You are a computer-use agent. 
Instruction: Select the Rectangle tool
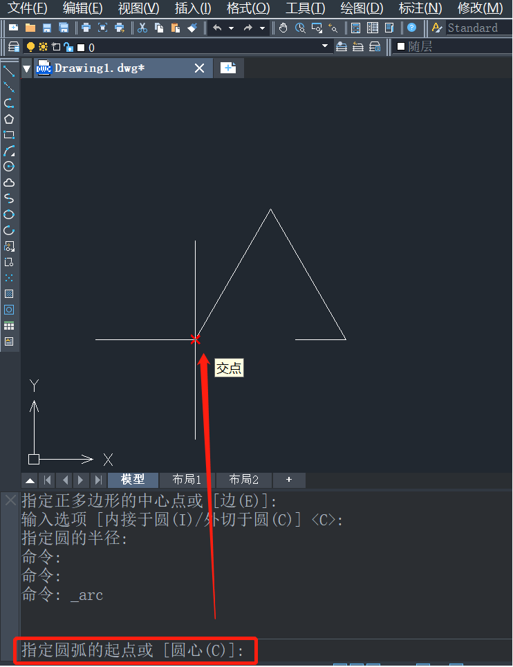9,135
